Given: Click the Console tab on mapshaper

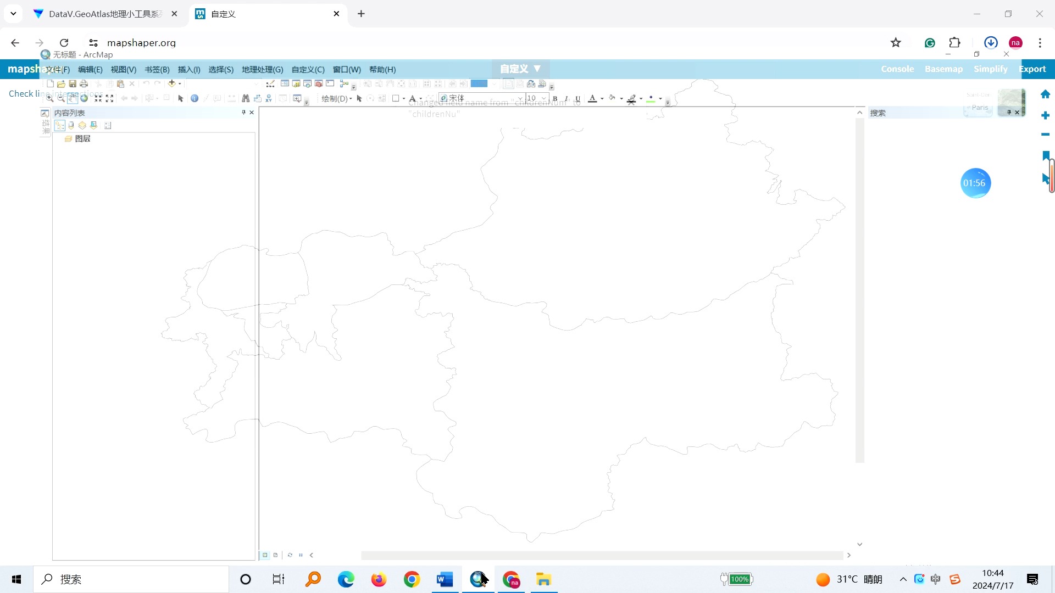Looking at the screenshot, I should (898, 69).
